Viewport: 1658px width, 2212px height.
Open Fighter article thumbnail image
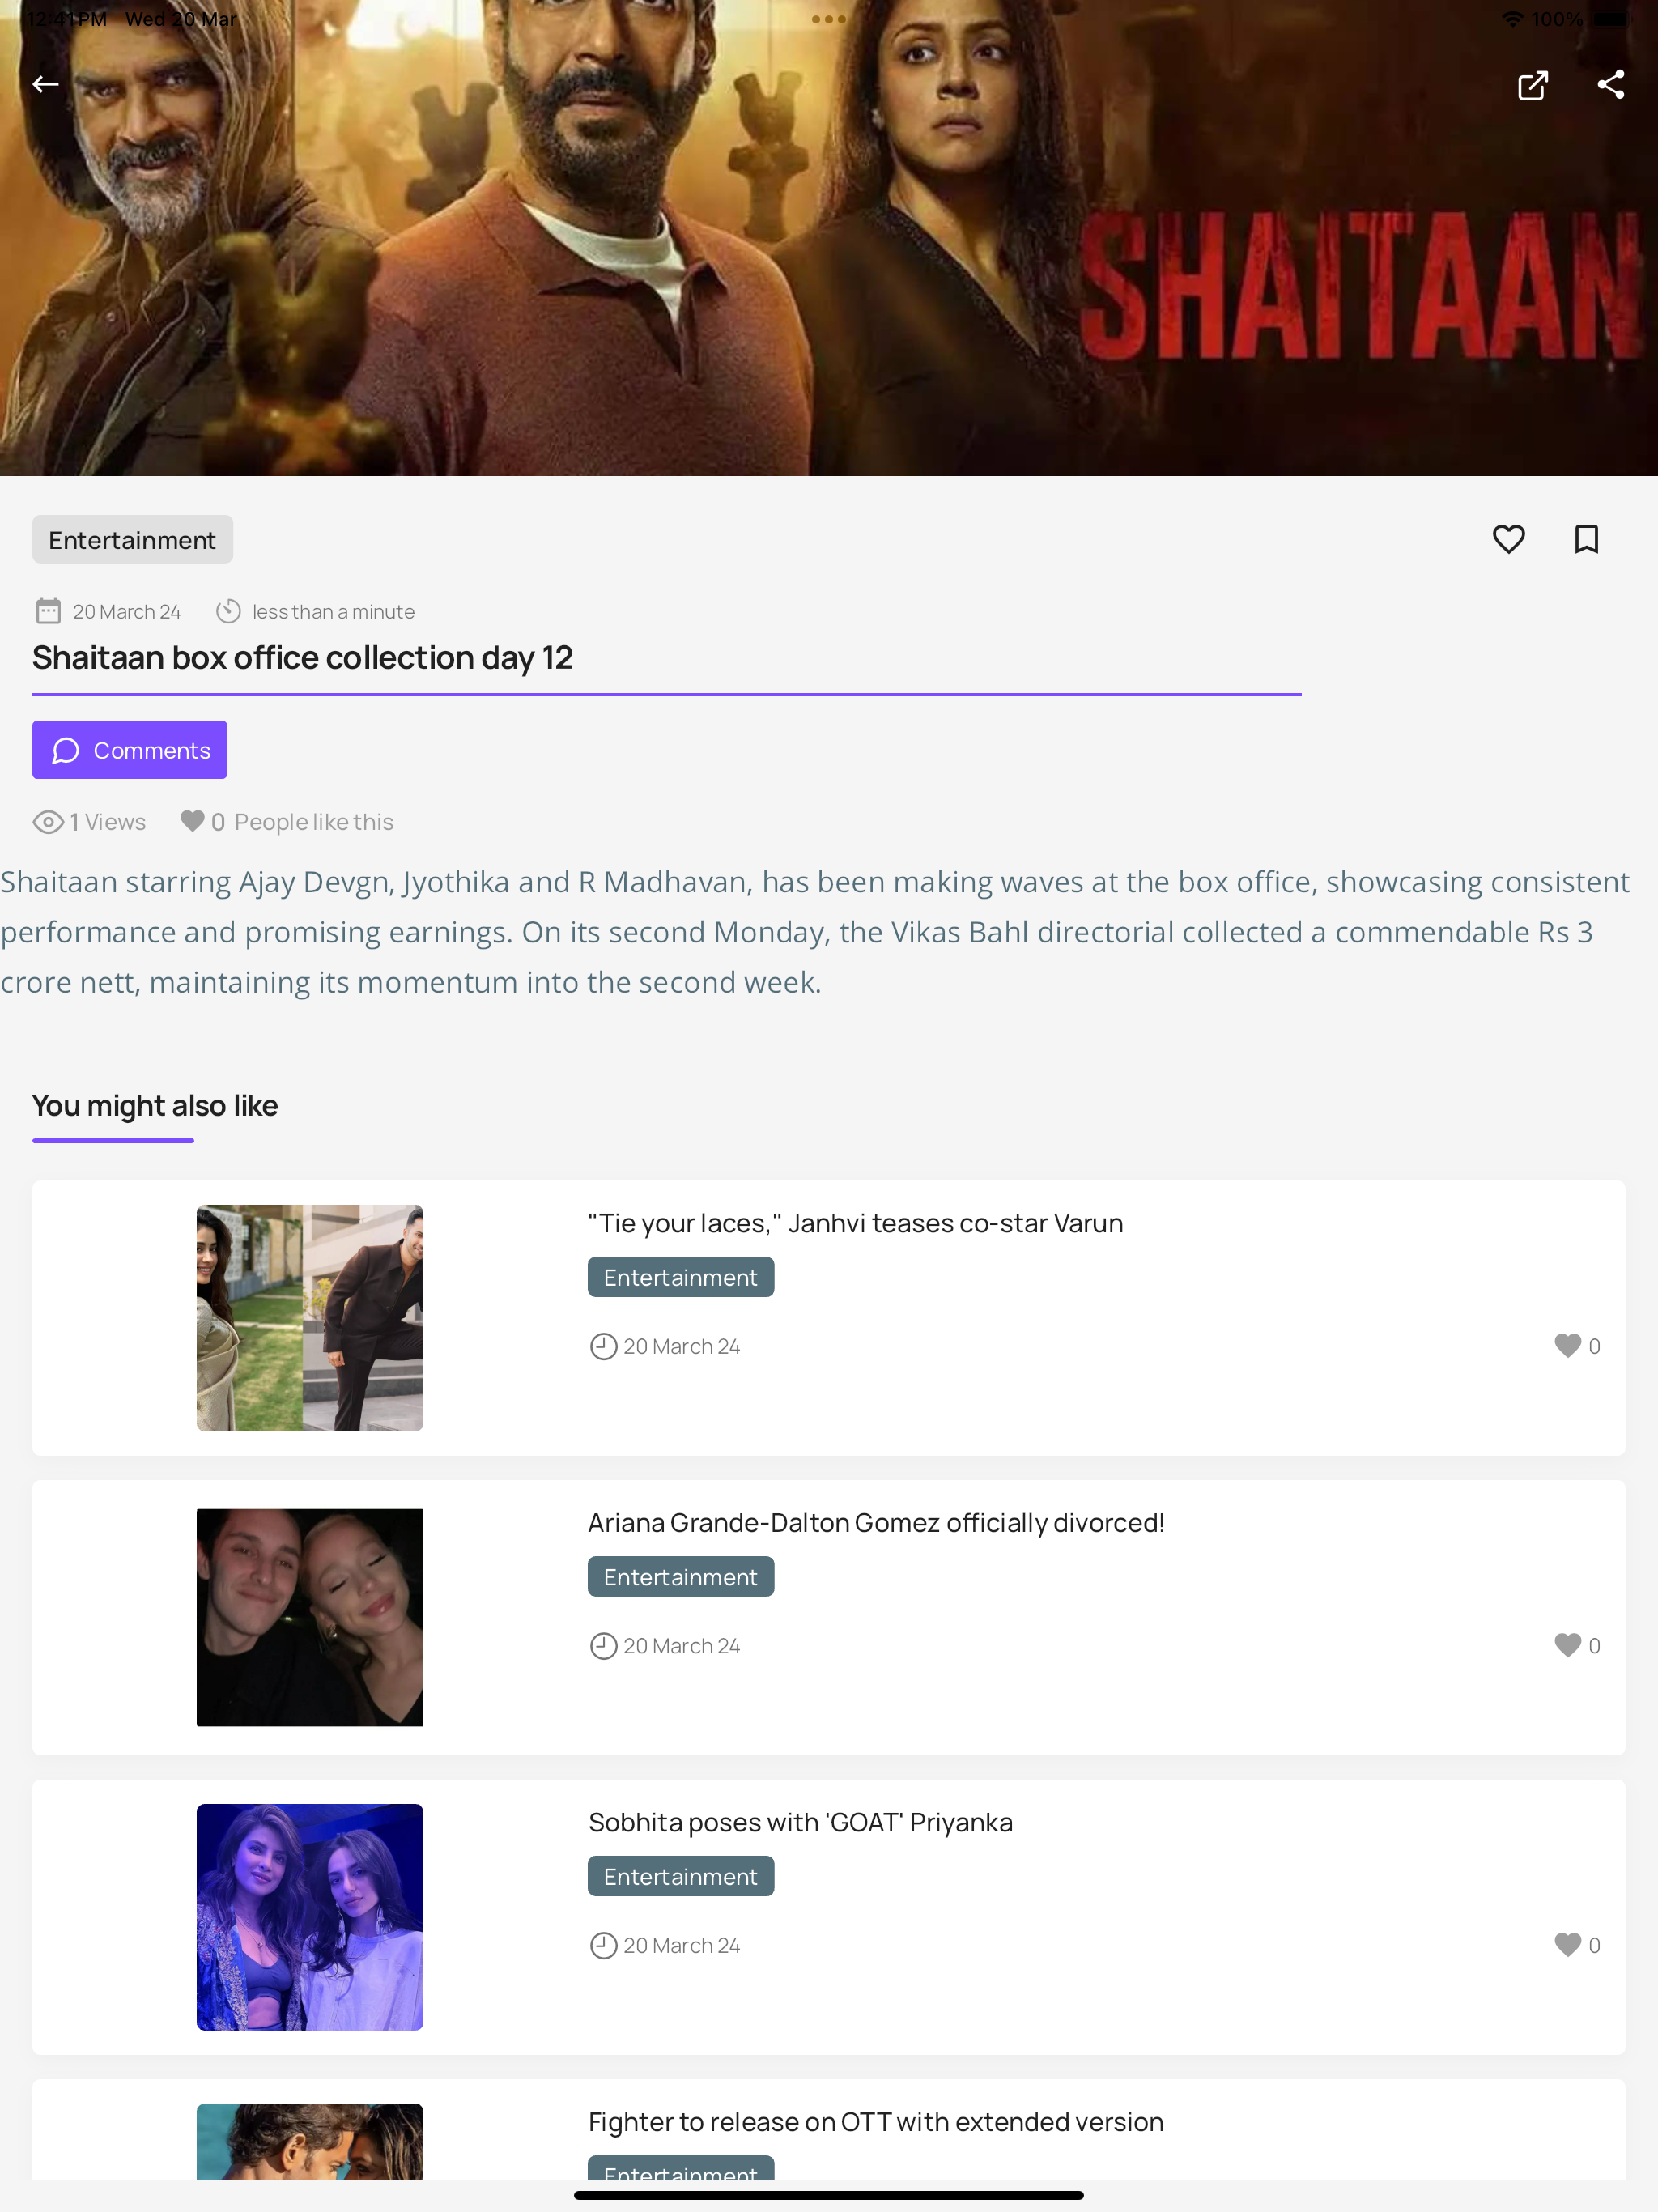tap(310, 2141)
